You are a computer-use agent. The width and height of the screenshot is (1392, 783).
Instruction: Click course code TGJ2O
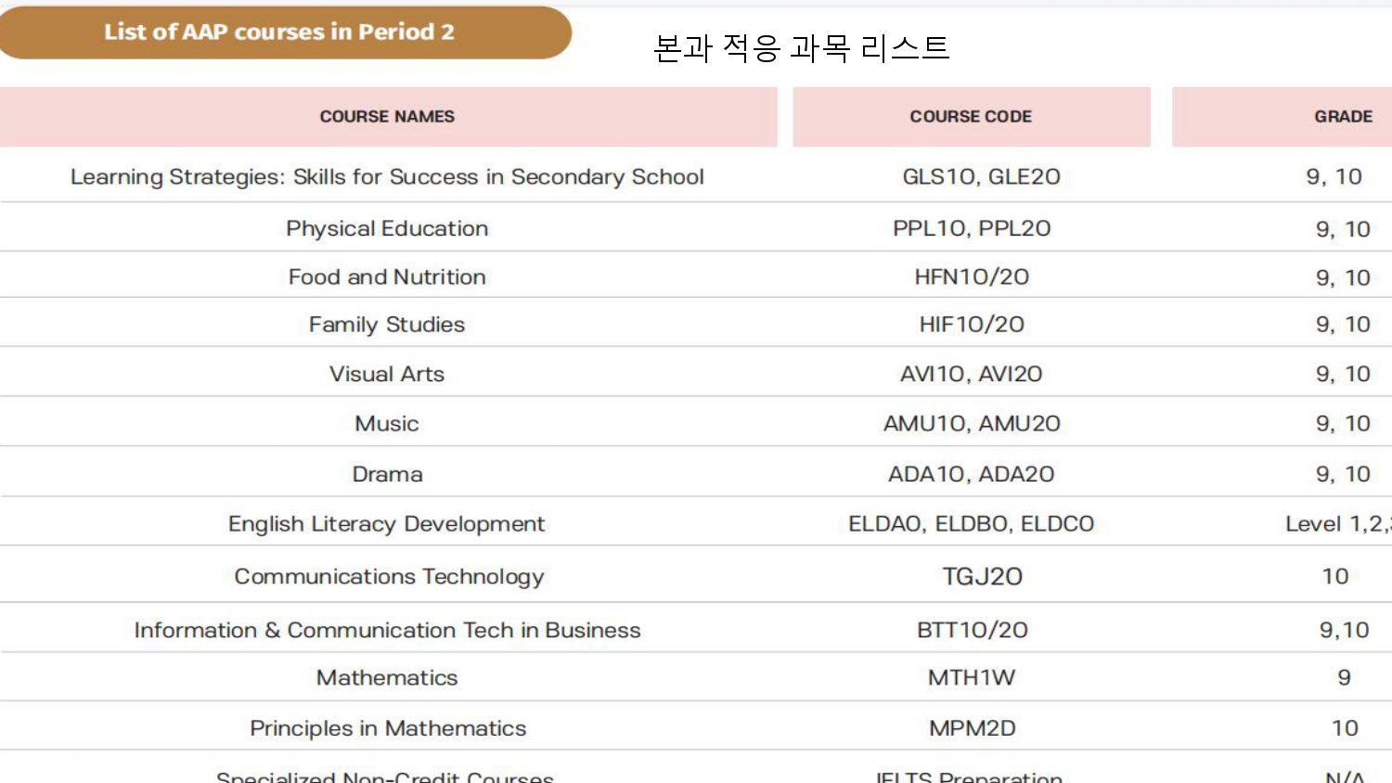[982, 577]
